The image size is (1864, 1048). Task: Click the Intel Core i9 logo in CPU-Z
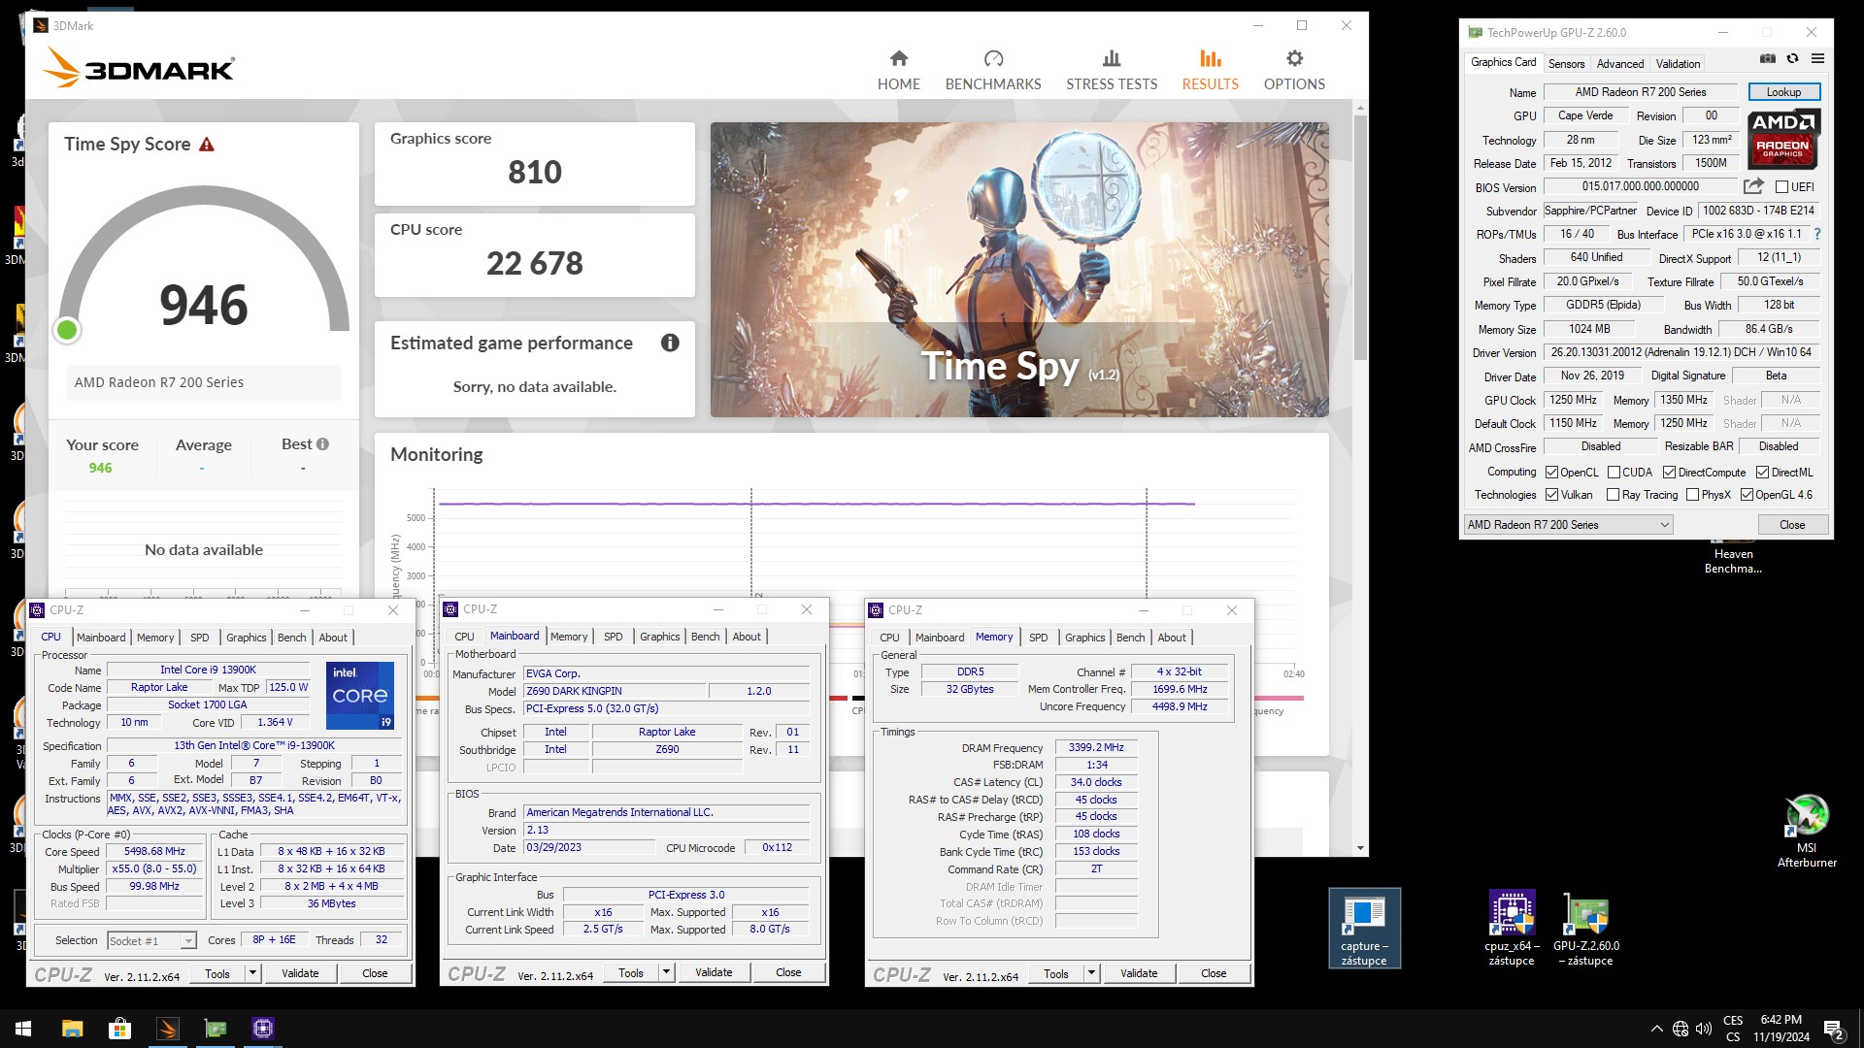pyautogui.click(x=359, y=695)
